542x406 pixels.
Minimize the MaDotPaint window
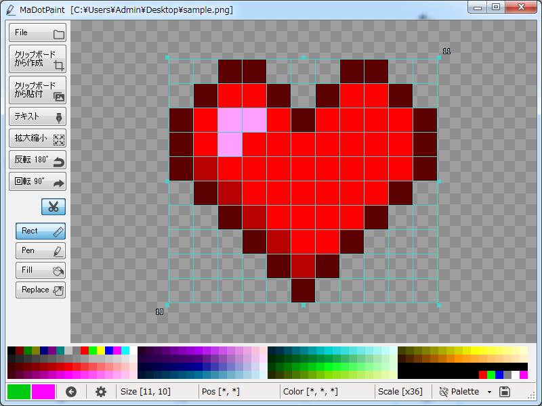tap(478, 7)
